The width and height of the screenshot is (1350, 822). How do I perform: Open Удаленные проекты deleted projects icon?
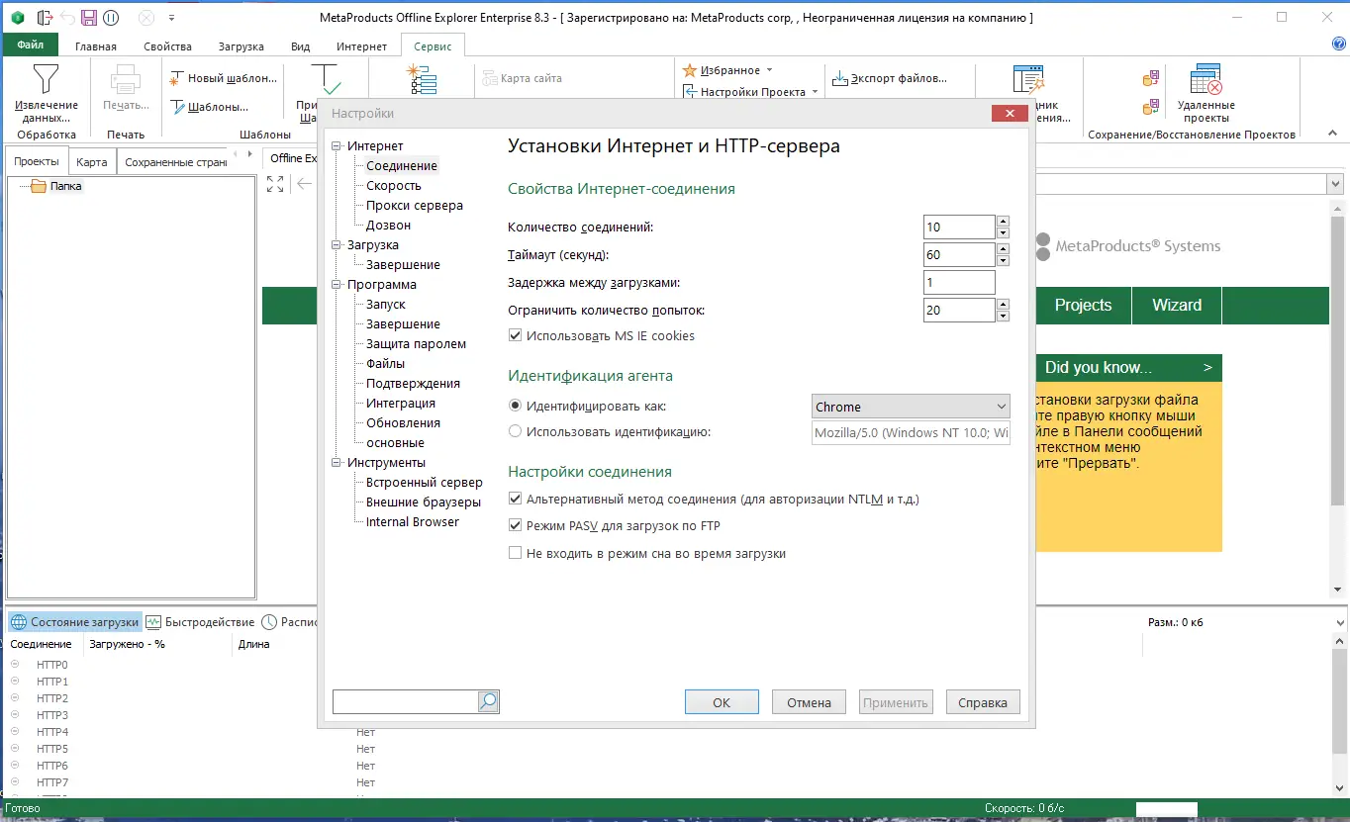(x=1205, y=80)
